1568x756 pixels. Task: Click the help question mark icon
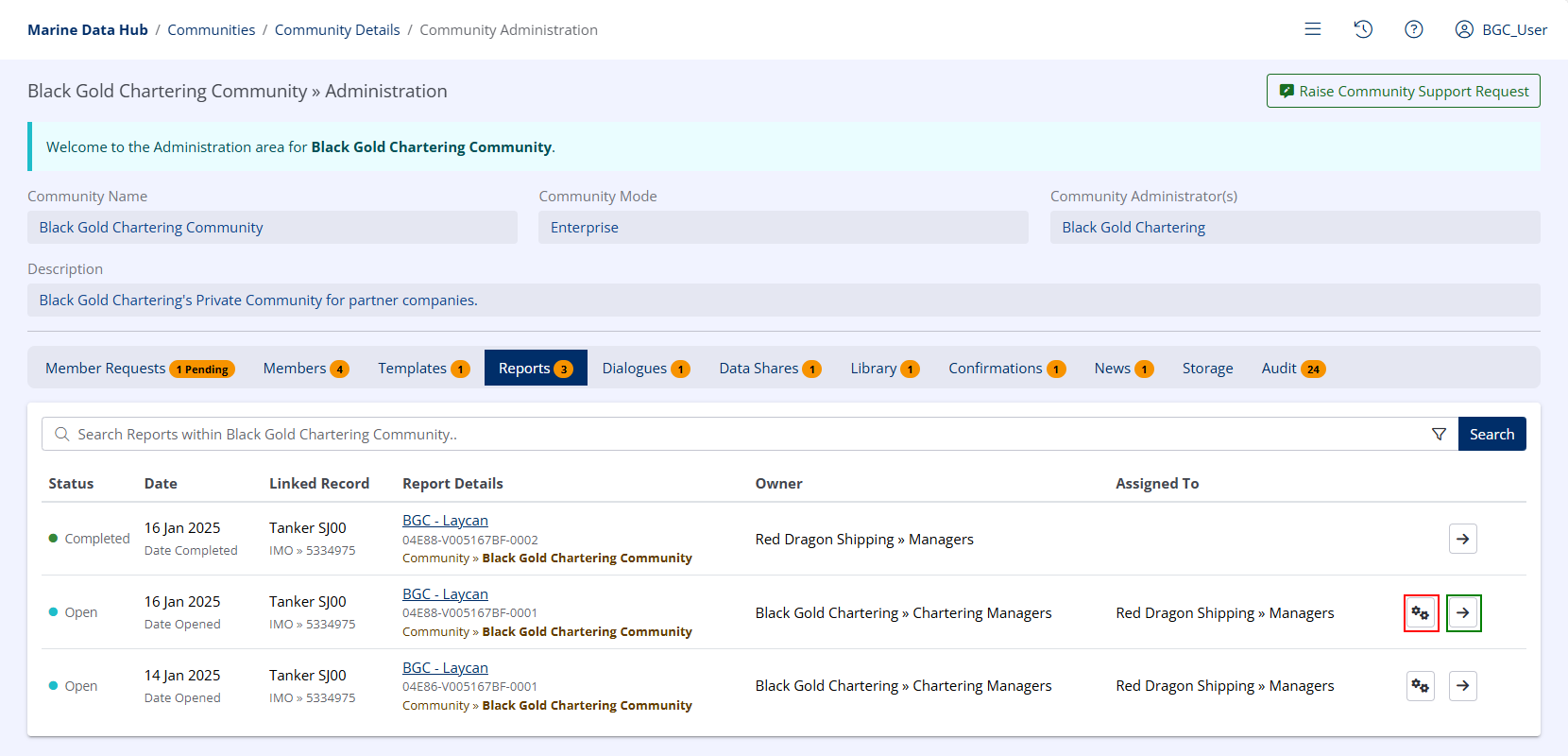pyautogui.click(x=1413, y=29)
